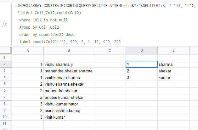198x130 pixels.
Task: Click the select-all corner box
Action: [6, 50]
